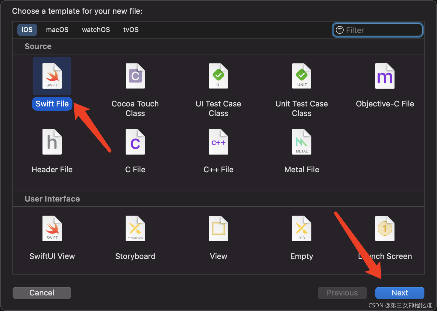Click the 'User Interface' section header
The height and width of the screenshot is (311, 437).
pos(52,199)
